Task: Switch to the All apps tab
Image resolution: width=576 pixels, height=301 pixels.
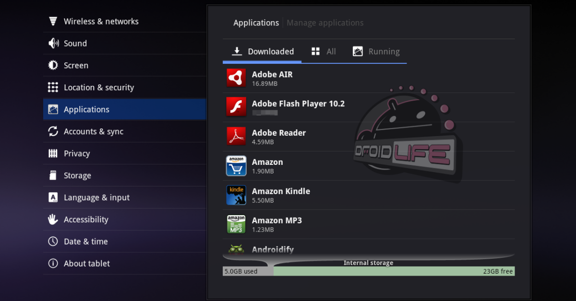Action: tap(324, 52)
